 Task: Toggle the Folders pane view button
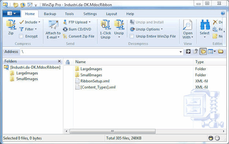pyautogui.click(x=203, y=51)
